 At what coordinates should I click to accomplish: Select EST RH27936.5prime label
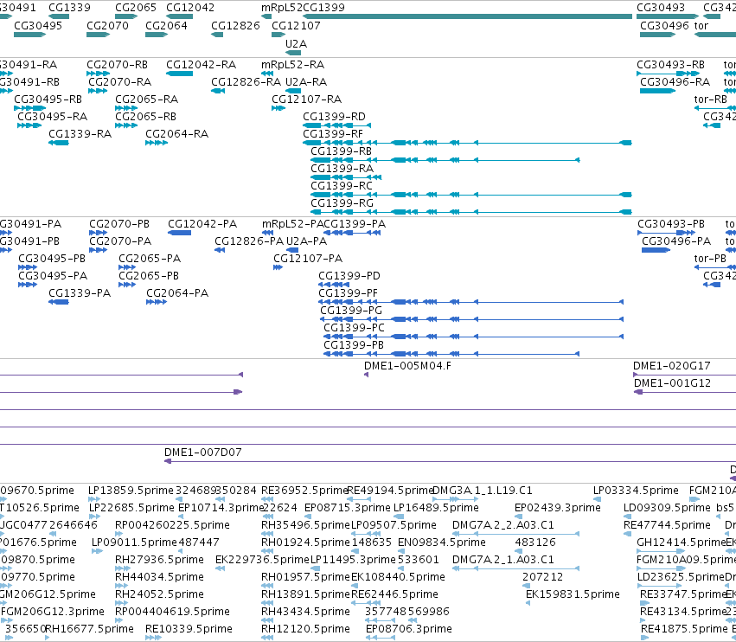pos(160,560)
